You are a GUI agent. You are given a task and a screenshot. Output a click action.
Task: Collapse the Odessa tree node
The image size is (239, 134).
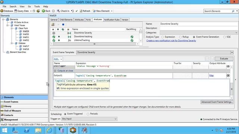(x=12, y=43)
